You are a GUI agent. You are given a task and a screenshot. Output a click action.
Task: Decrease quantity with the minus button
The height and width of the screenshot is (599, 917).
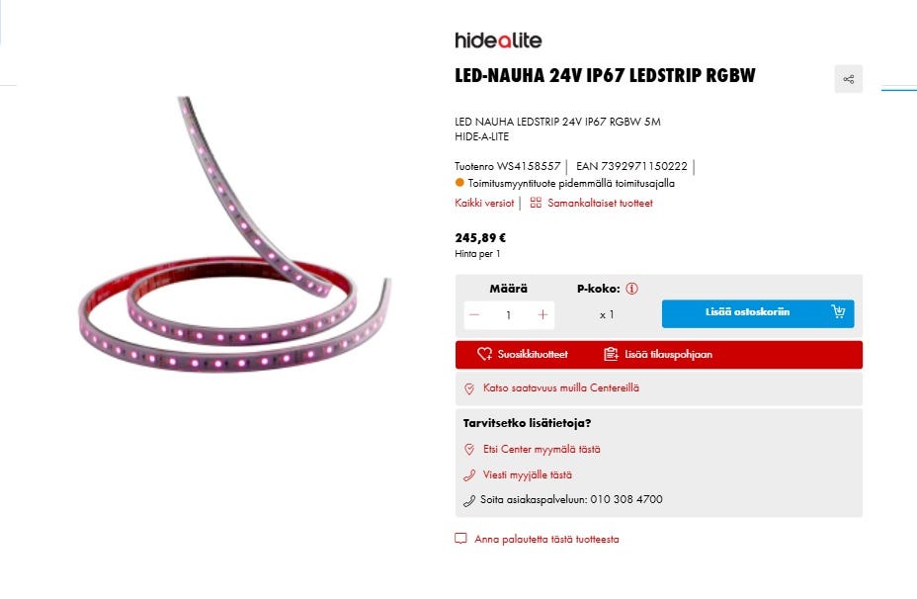click(474, 314)
